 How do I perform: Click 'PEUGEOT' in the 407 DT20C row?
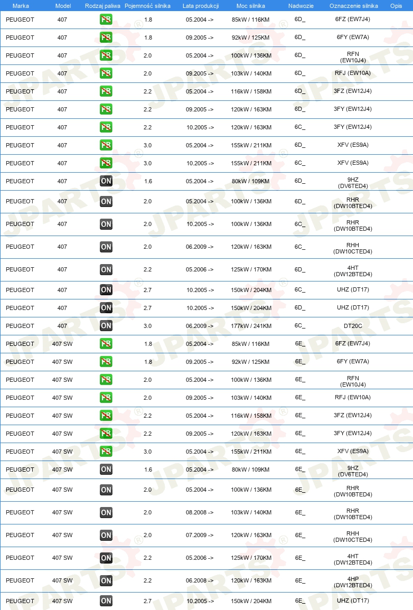coord(20,326)
